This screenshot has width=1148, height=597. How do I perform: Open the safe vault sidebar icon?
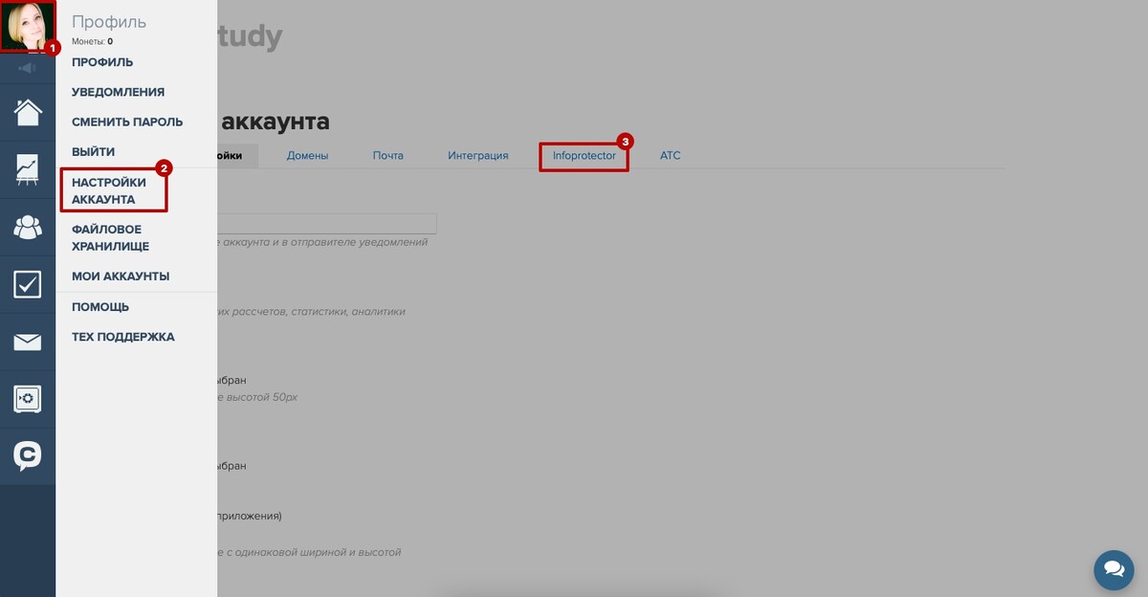[x=28, y=398]
